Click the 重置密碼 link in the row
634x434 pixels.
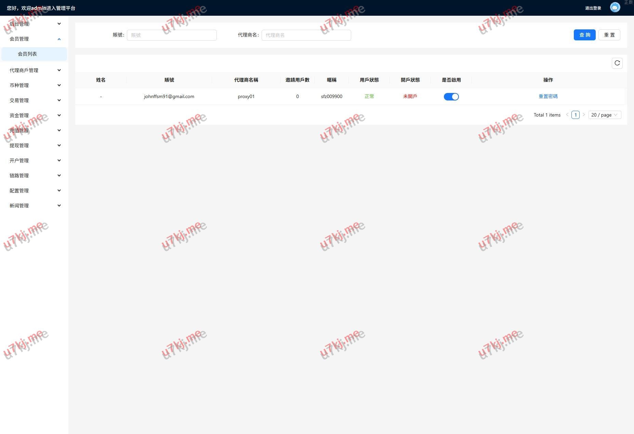(x=548, y=96)
